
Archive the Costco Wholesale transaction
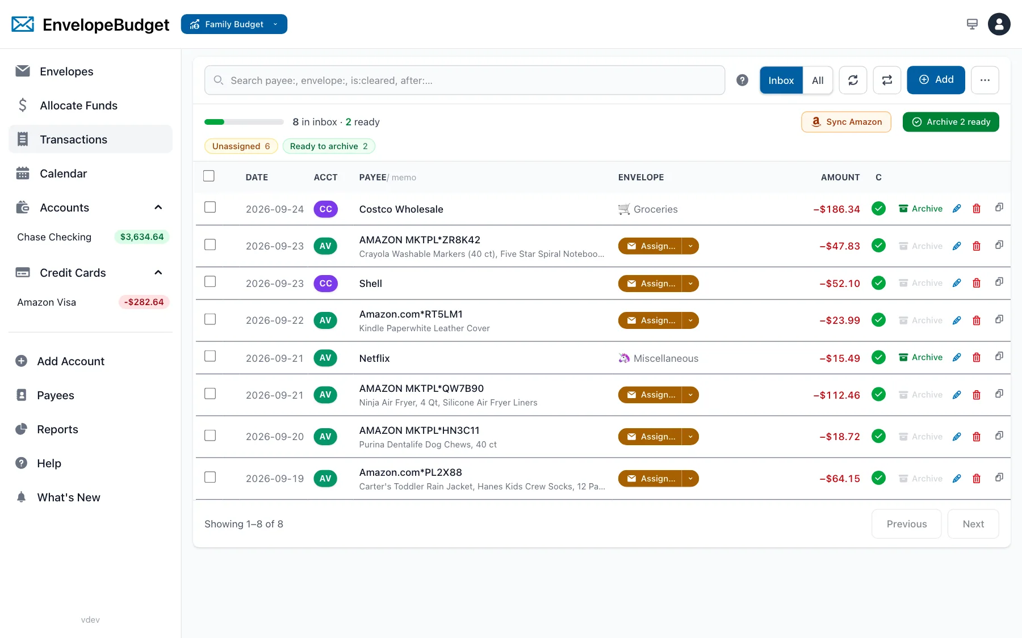click(x=921, y=209)
